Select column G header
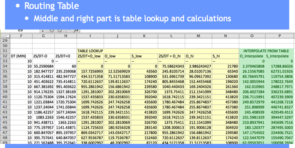295x148 pixels. (x=43, y=36)
